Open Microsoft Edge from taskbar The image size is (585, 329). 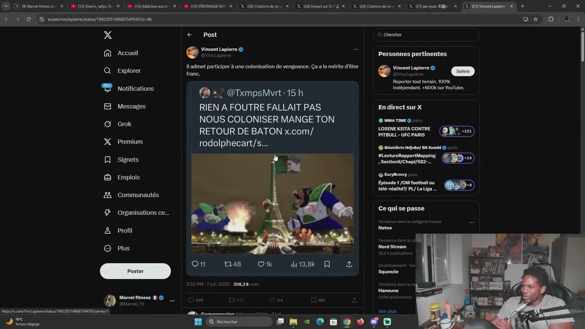320,322
